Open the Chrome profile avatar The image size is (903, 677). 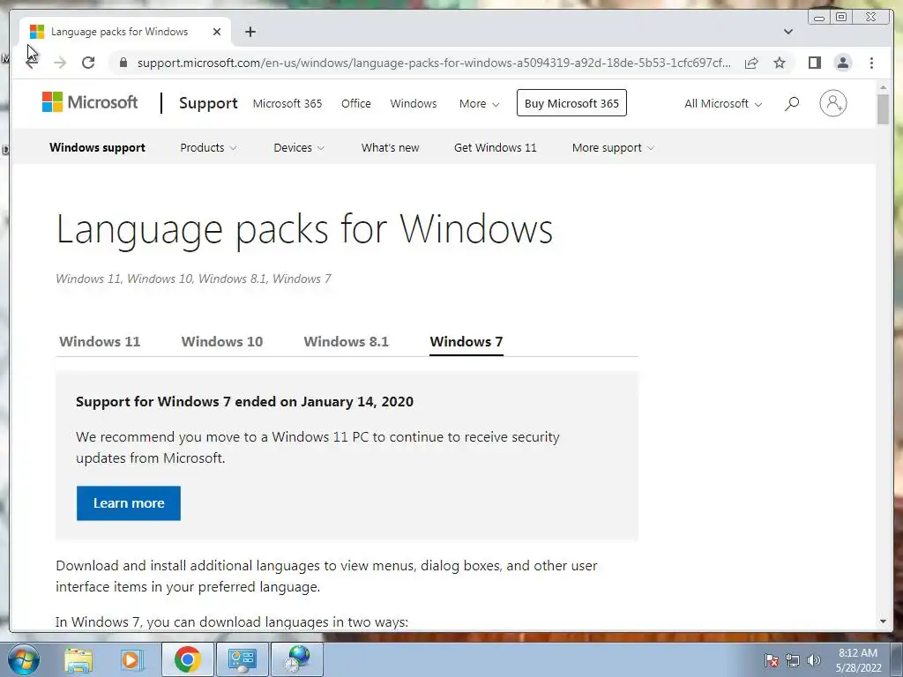click(x=842, y=63)
